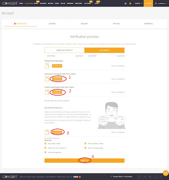Open the CNB TOKEN menu item
The height and width of the screenshot is (180, 169).
coord(29,4)
